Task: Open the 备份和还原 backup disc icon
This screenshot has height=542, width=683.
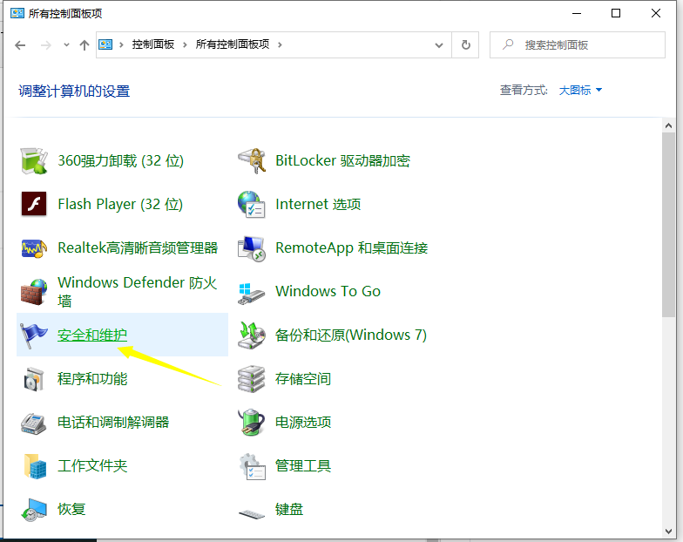Action: (252, 335)
